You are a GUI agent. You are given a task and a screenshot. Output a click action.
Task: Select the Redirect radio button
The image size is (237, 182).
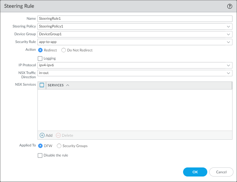(x=40, y=50)
